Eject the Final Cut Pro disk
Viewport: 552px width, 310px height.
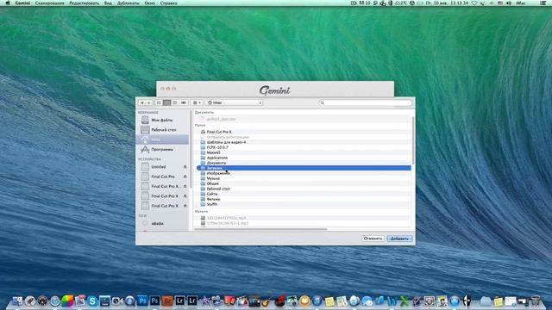pyautogui.click(x=185, y=177)
